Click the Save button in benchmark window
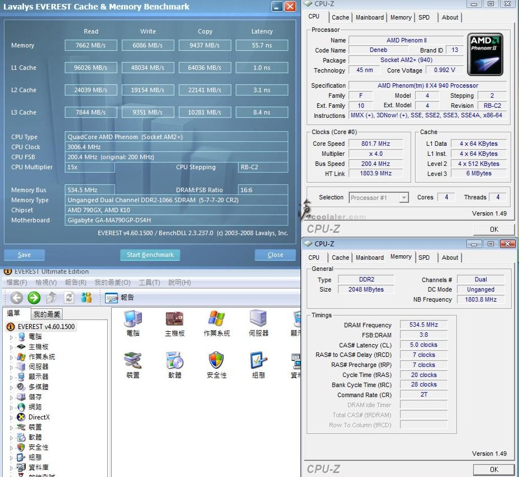 [x=24, y=255]
